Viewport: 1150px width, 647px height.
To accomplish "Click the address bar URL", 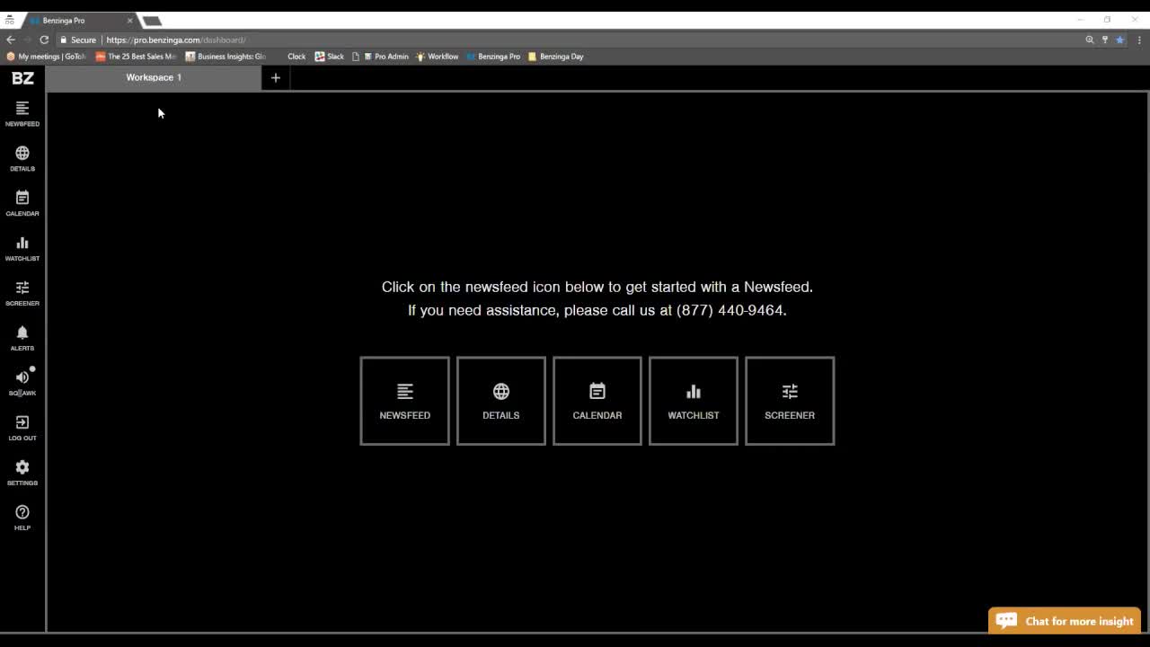I will click(176, 40).
